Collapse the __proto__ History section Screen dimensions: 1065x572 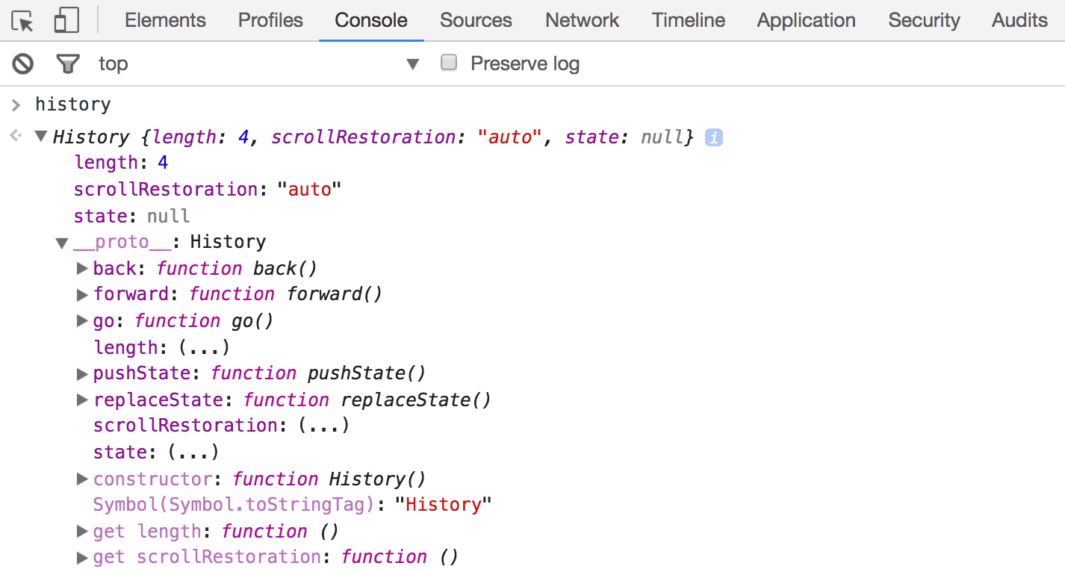(62, 243)
